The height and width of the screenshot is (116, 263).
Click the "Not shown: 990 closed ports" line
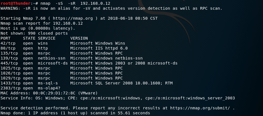tap(34, 33)
